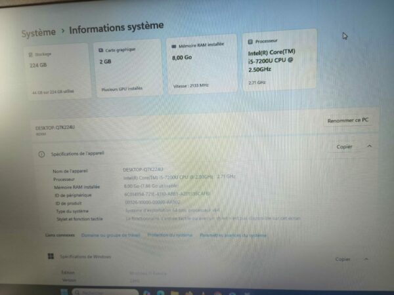Click the '8,00 Go (7,88 Go utilisable)' value
394x295 pixels.
[x=151, y=186]
